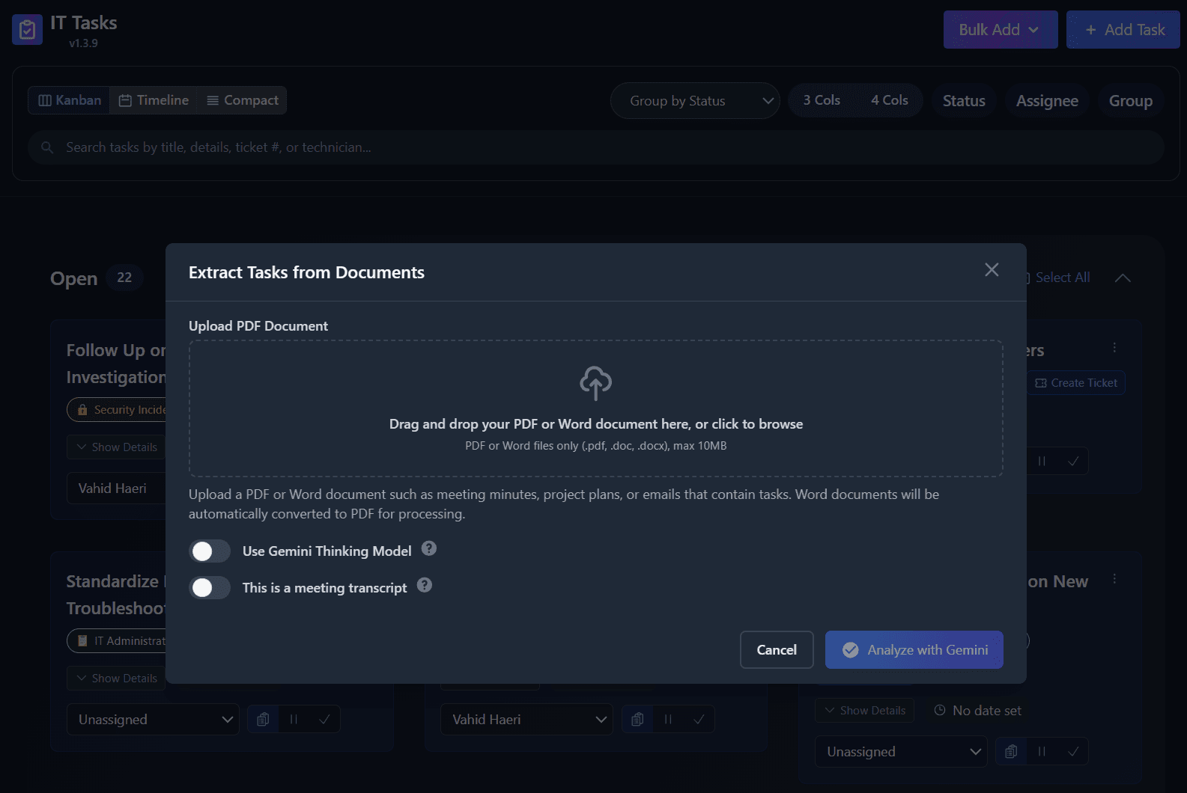
Task: Open Unassigned dropdown on Standardize card
Action: tap(153, 720)
